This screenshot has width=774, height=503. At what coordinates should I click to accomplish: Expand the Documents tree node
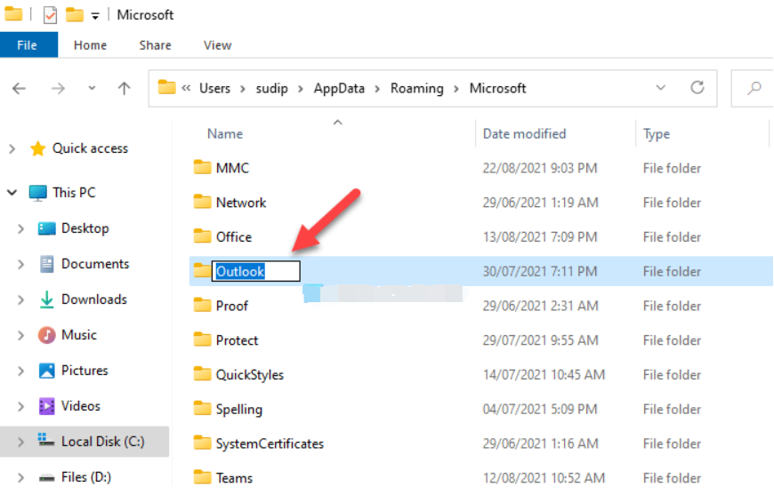tap(20, 264)
